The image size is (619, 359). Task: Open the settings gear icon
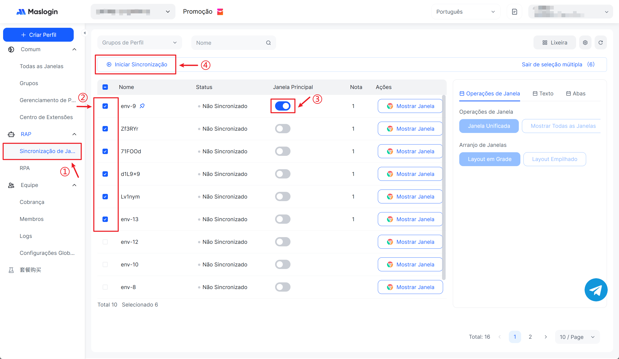coord(585,43)
